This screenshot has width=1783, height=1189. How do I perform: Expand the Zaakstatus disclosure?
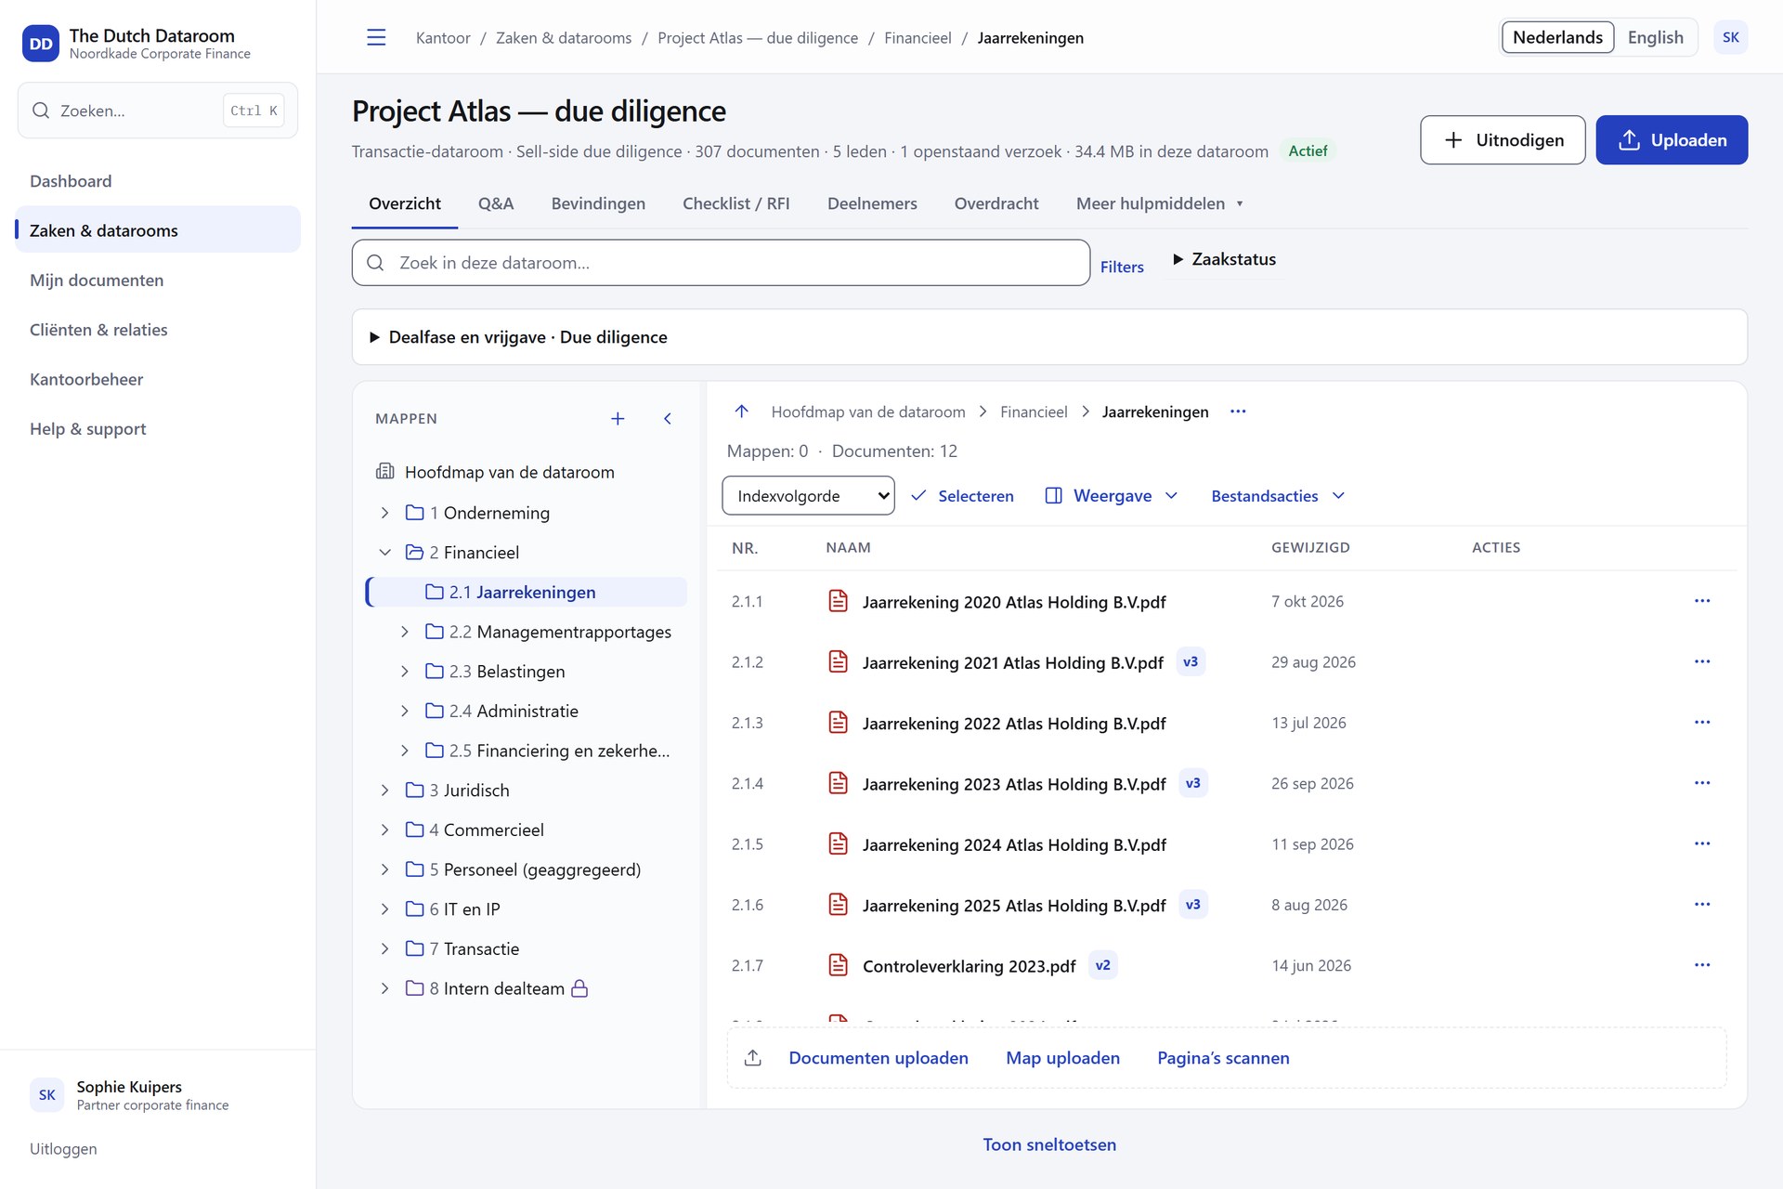point(1224,259)
